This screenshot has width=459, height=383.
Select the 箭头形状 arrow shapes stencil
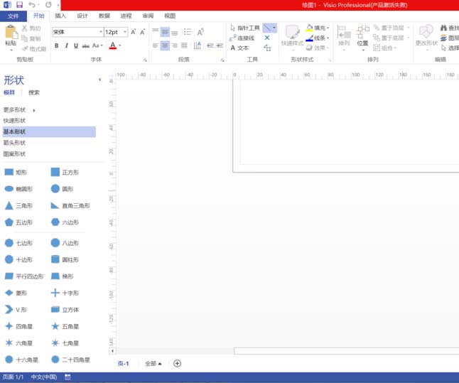pyautogui.click(x=14, y=143)
